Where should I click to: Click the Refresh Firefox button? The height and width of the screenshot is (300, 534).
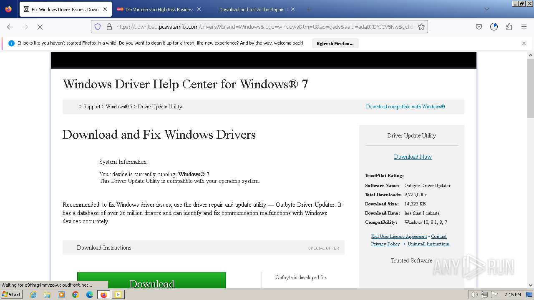(x=335, y=43)
